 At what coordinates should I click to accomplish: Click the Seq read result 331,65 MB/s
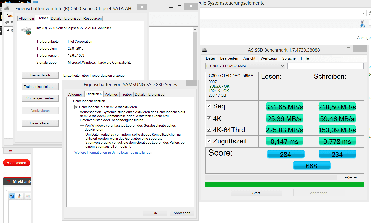[x=284, y=107]
